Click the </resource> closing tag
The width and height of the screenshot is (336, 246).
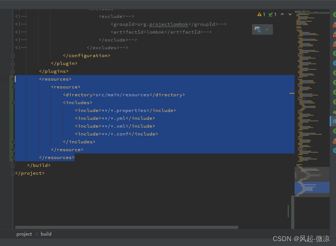click(x=67, y=150)
